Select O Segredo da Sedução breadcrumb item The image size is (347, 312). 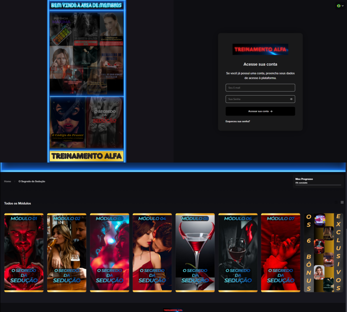click(x=32, y=182)
